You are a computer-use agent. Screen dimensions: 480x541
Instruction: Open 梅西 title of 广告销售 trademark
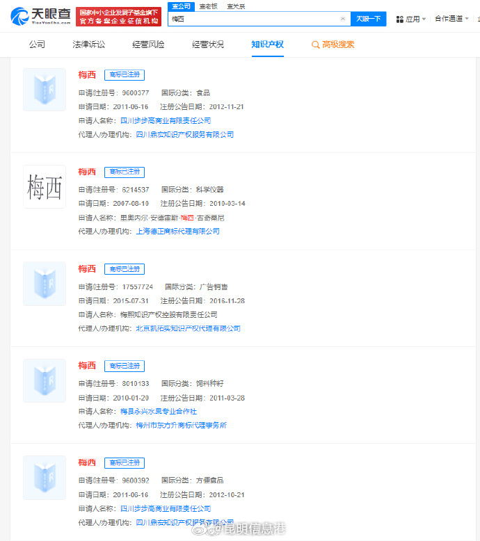[x=87, y=268]
